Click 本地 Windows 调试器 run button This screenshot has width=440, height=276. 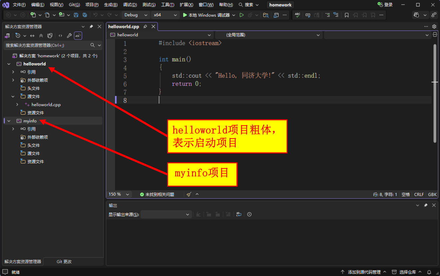click(206, 15)
